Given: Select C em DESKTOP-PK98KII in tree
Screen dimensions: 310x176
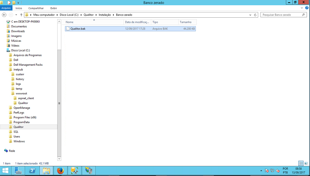Looking at the screenshot, I should click(26, 22).
